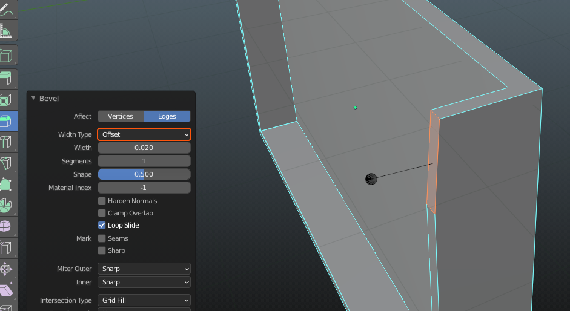Set Affect to Edges
Image resolution: width=570 pixels, height=311 pixels.
pyautogui.click(x=167, y=116)
